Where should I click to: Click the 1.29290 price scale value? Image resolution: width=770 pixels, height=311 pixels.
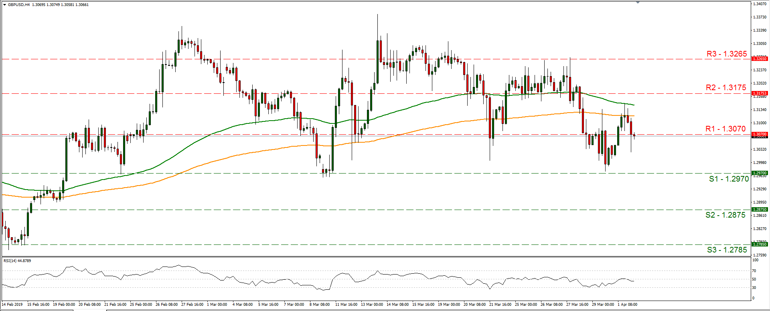pos(760,189)
